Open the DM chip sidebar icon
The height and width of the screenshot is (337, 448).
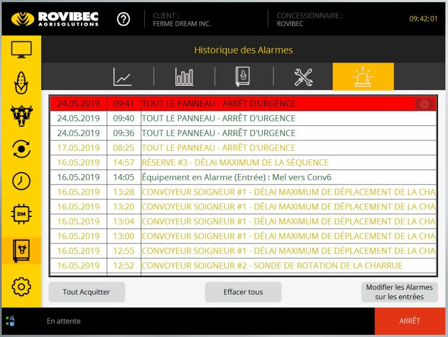click(x=21, y=214)
